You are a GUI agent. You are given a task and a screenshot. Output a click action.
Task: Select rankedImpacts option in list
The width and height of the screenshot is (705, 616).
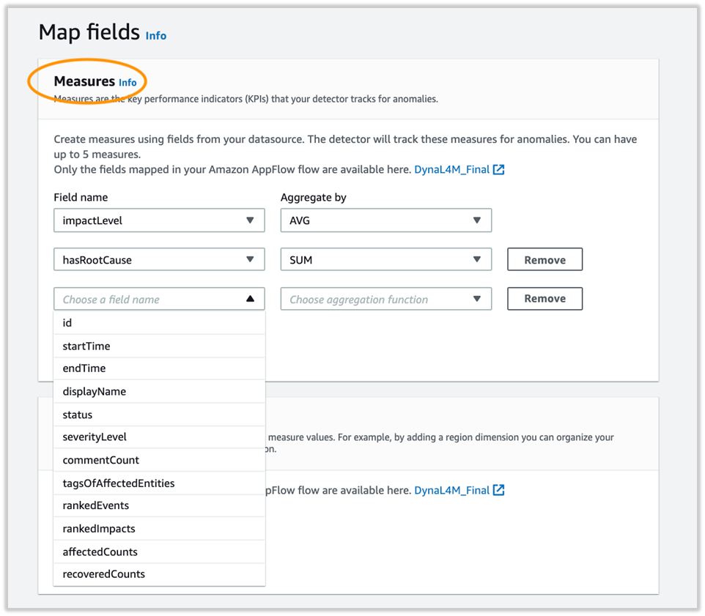(x=159, y=528)
